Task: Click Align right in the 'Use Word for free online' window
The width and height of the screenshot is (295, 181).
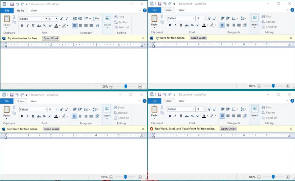Action: pyautogui.click(x=86, y=116)
